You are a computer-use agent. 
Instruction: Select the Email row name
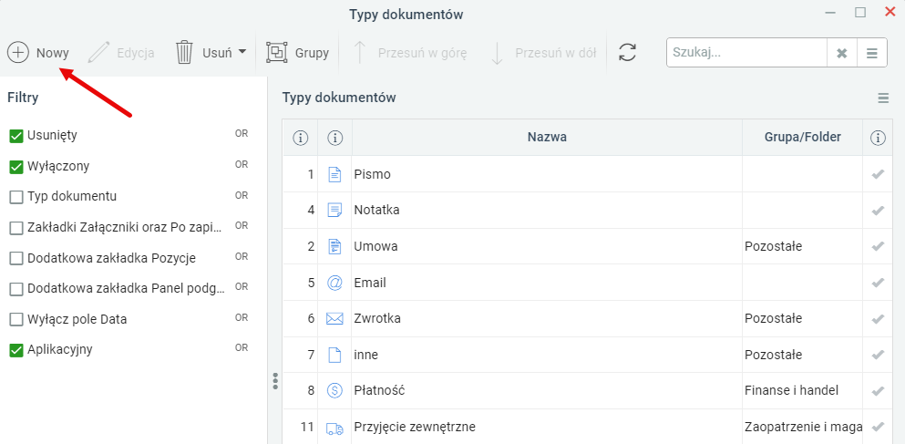[370, 283]
